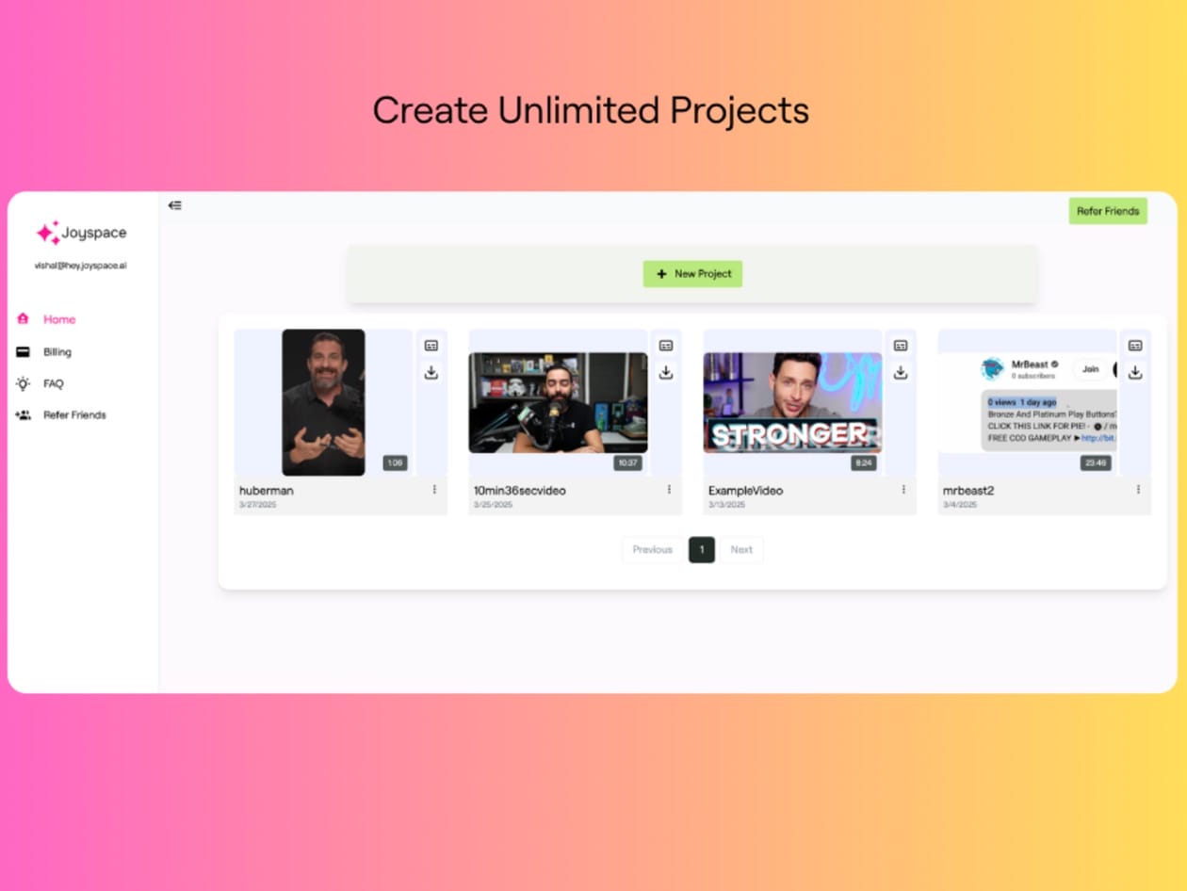Download the 10min36secvideo project
Viewport: 1187px width, 891px height.
coord(666,372)
